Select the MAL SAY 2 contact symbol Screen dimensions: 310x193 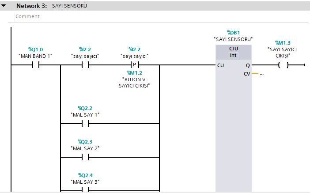[85, 157]
